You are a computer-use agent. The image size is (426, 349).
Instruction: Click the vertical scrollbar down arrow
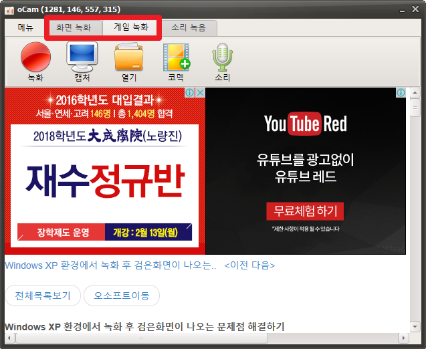click(415, 326)
